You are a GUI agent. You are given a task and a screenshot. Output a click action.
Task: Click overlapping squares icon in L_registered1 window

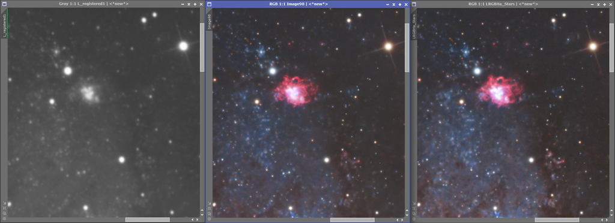pyautogui.click(x=4, y=213)
